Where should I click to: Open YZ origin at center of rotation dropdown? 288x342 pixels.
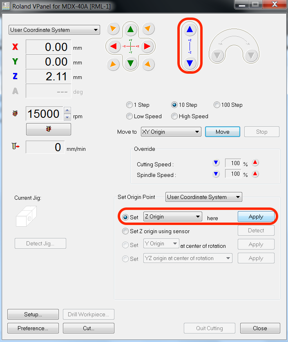pyautogui.click(x=188, y=258)
